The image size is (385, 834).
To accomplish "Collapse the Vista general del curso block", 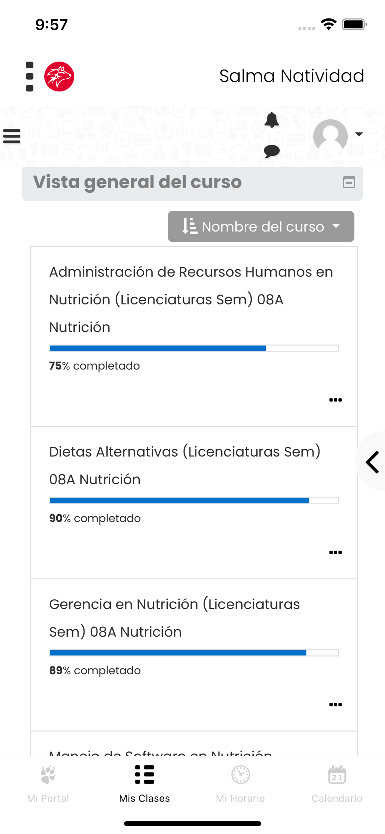I will pyautogui.click(x=349, y=182).
